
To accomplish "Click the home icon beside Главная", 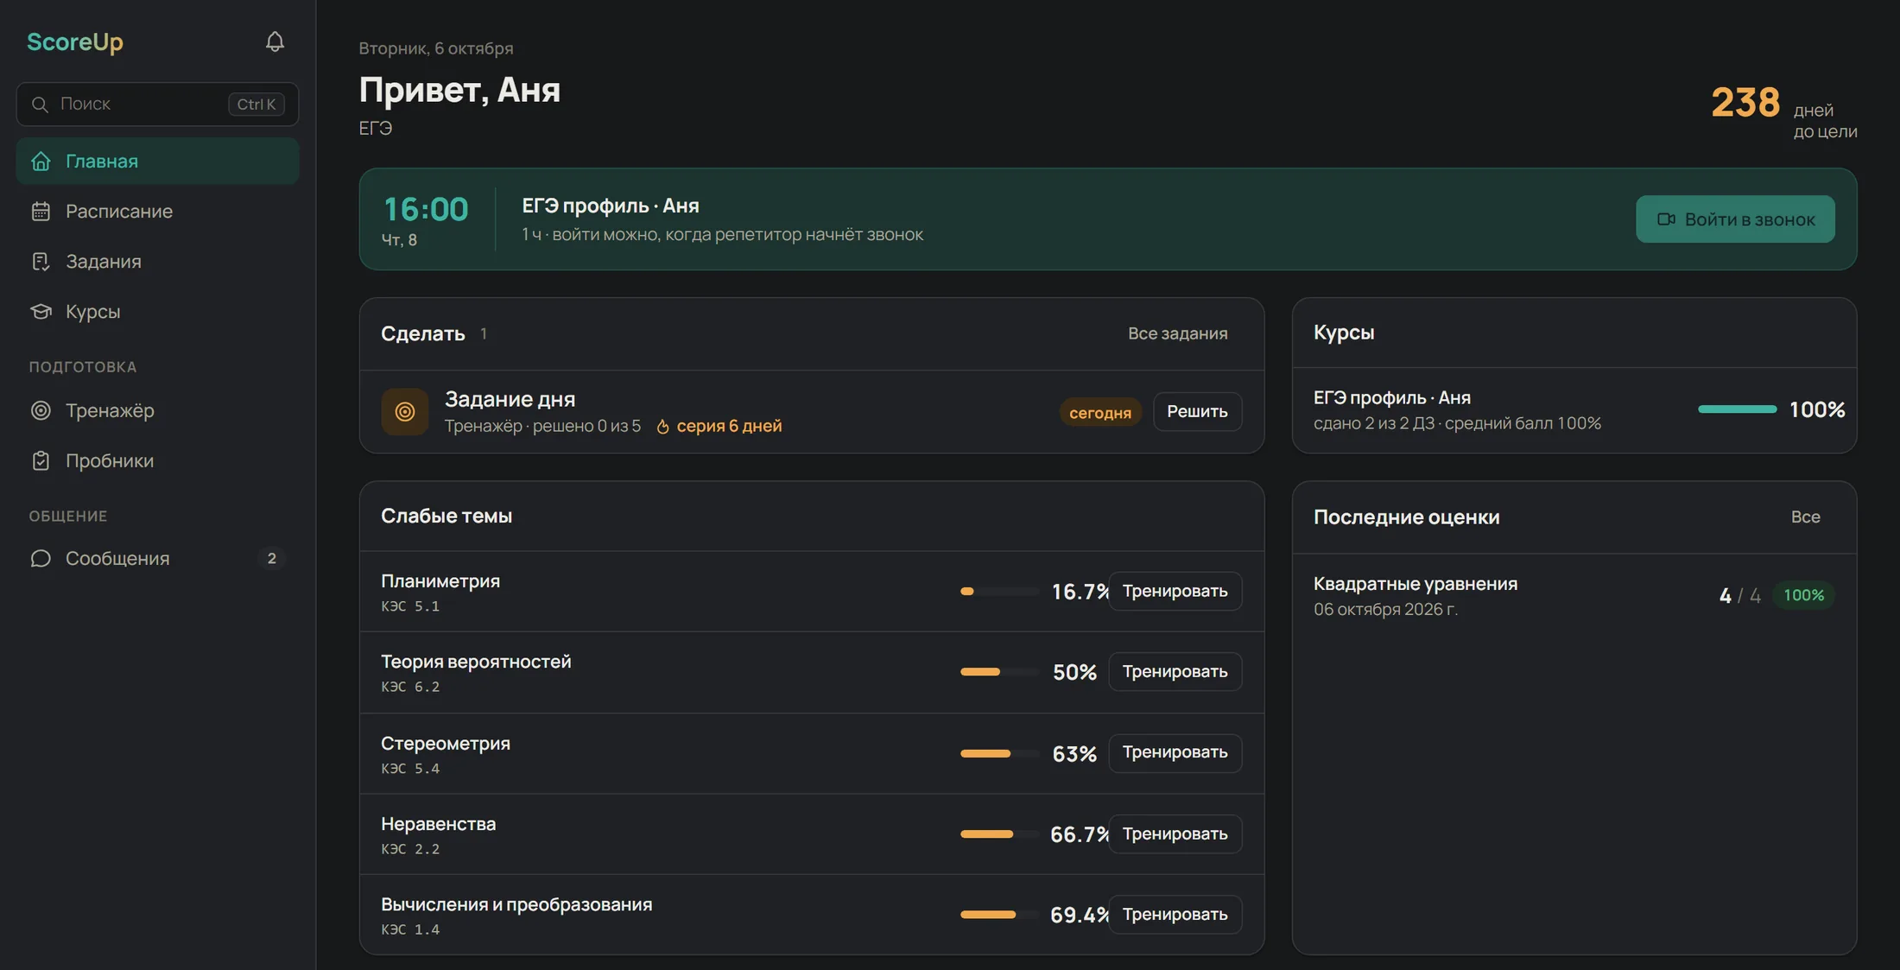I will click(41, 162).
